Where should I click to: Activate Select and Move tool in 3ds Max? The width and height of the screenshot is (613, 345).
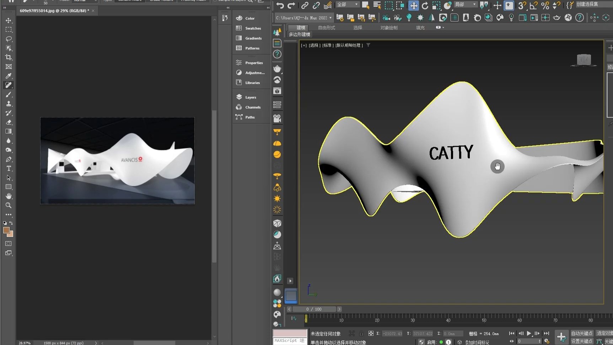pos(413,5)
